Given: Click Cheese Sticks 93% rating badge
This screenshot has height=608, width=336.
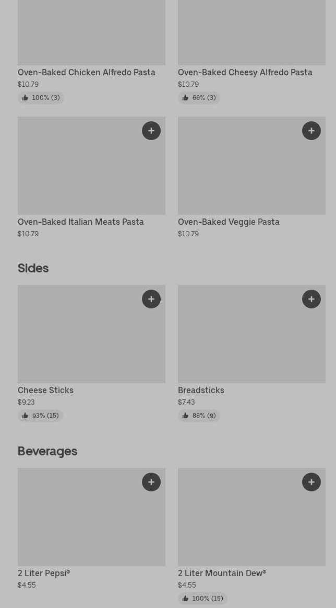Looking at the screenshot, I should click(41, 416).
